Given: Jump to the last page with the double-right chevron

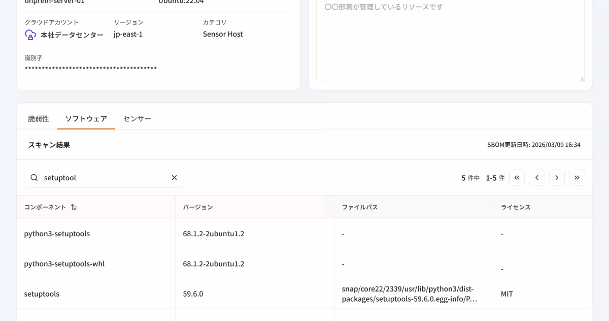Looking at the screenshot, I should tap(577, 177).
